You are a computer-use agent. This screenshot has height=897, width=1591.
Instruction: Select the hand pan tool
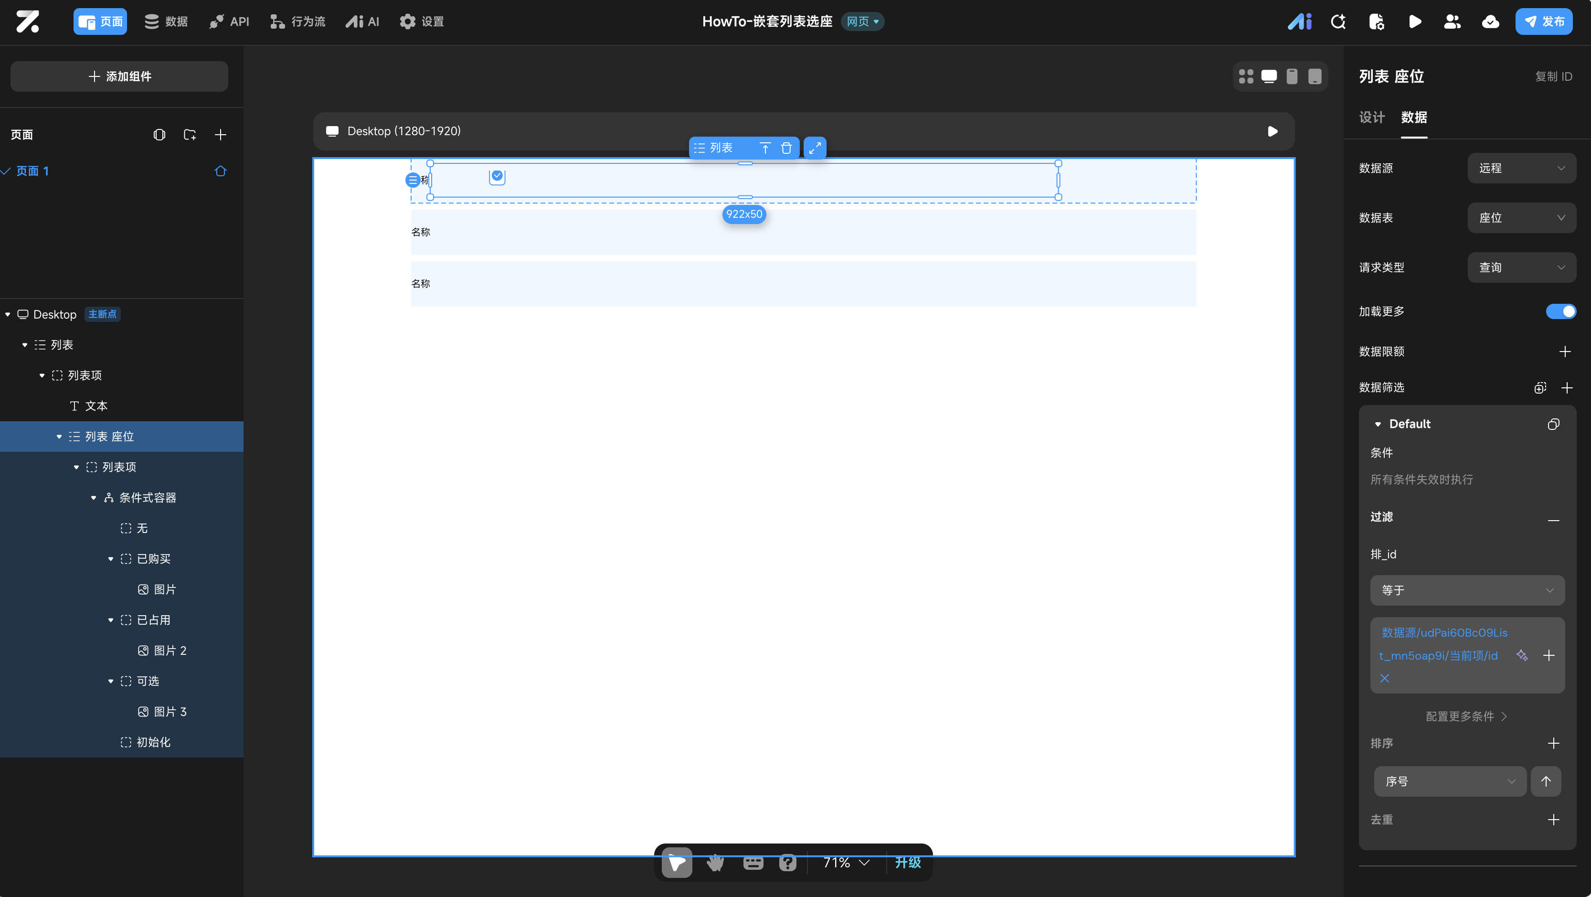pyautogui.click(x=715, y=863)
